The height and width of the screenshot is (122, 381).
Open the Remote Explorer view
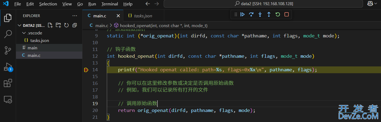point(8,99)
